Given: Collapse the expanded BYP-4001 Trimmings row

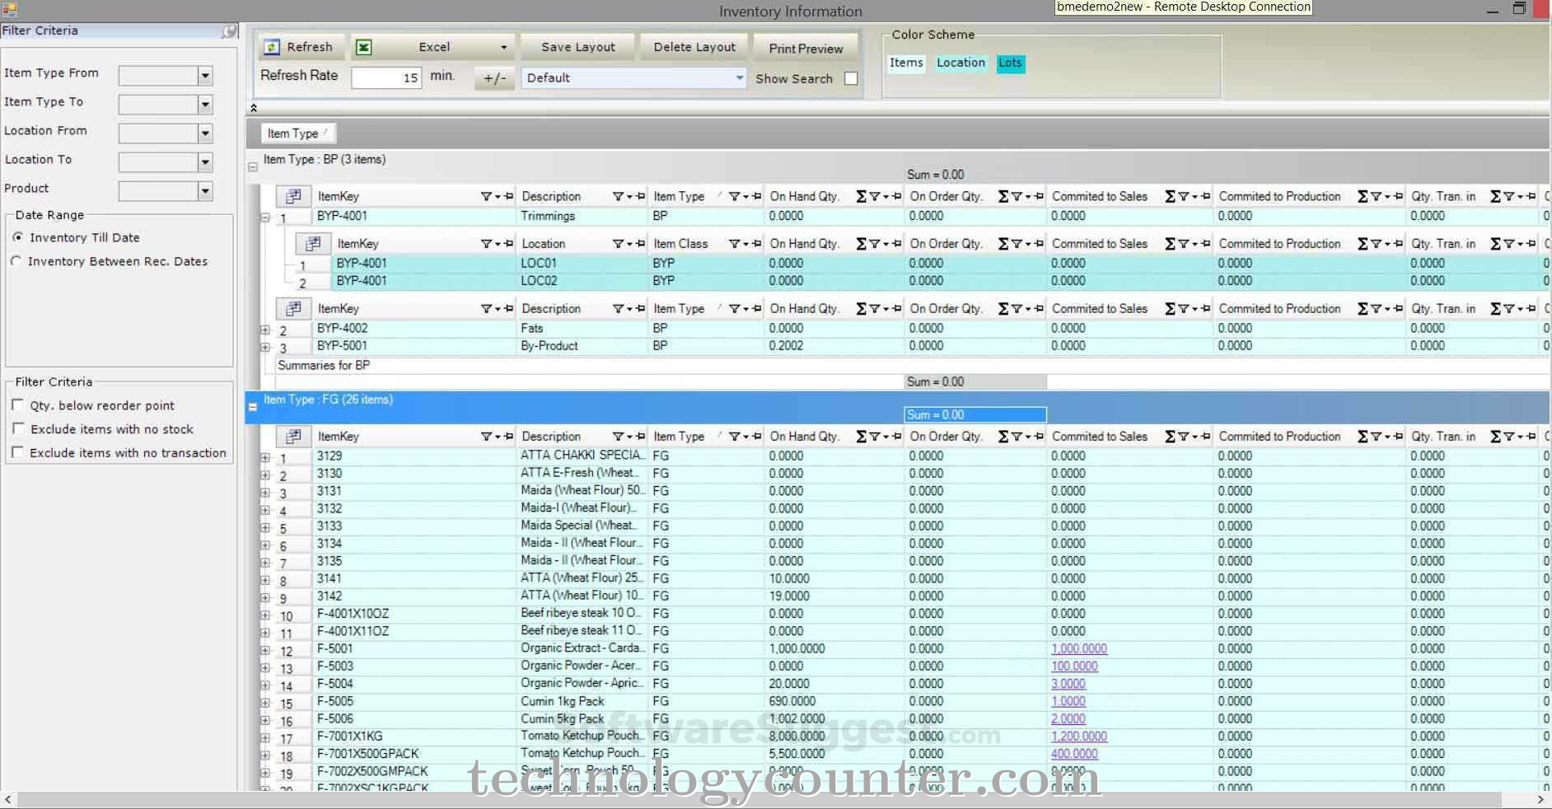Looking at the screenshot, I should click(265, 217).
